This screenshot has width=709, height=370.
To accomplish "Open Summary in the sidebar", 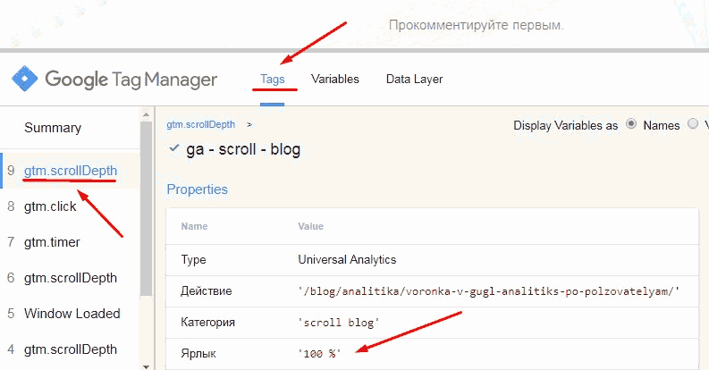I will click(53, 128).
